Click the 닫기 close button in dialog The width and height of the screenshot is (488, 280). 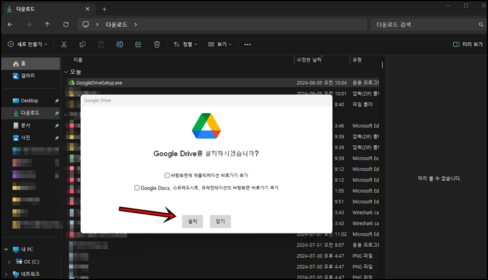tap(220, 221)
